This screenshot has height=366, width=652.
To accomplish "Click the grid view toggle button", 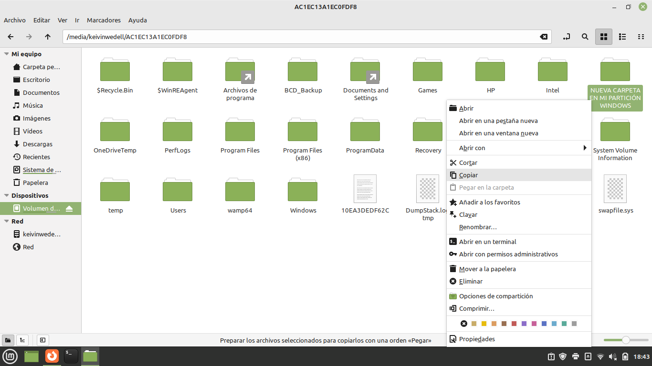I will tap(603, 37).
